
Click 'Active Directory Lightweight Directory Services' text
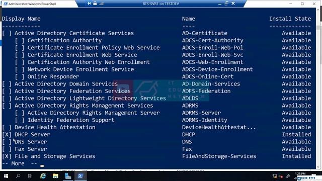click(x=90, y=99)
